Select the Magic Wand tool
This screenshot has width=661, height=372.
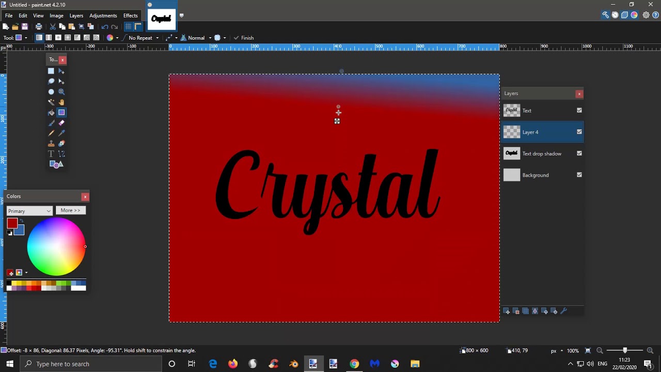click(51, 102)
